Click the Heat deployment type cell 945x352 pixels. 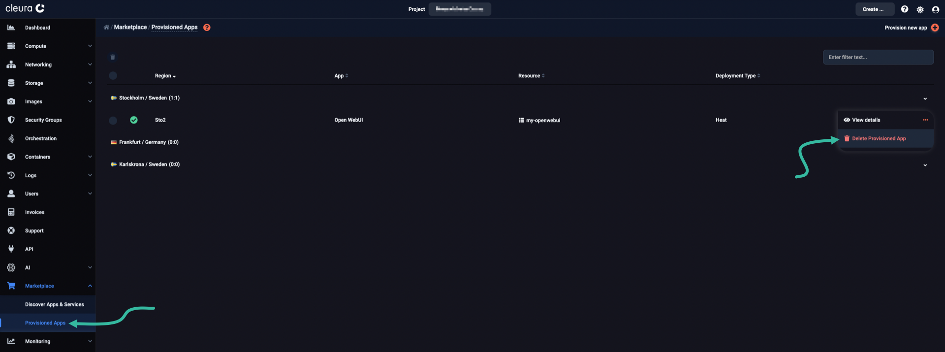pos(721,120)
